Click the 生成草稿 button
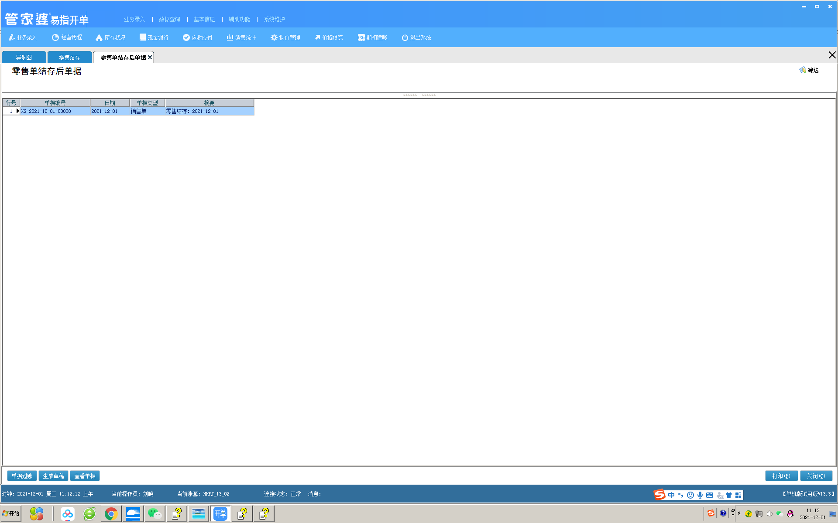 (x=53, y=476)
